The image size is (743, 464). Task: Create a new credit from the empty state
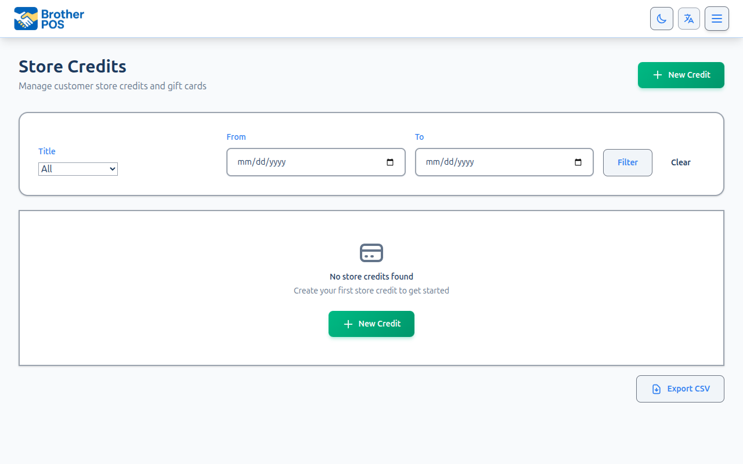point(371,324)
